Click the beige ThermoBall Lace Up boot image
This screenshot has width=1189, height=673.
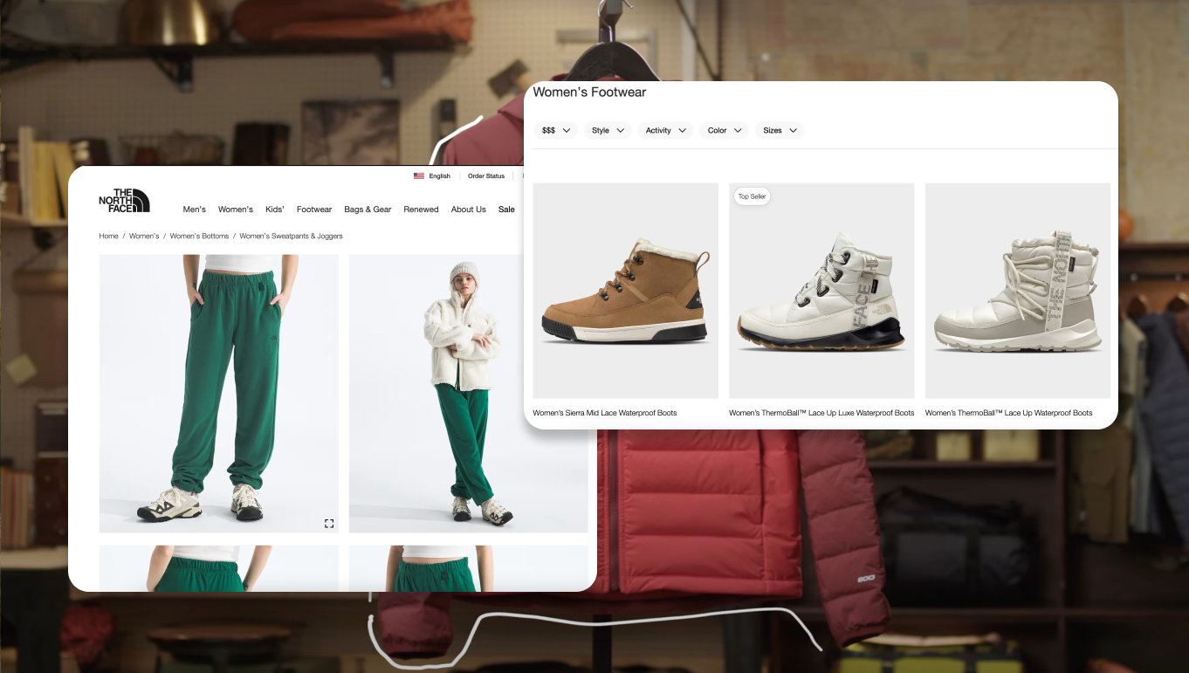1018,291
